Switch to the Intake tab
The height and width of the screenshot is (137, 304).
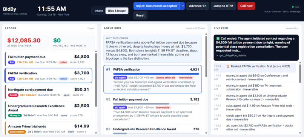click(x=99, y=11)
